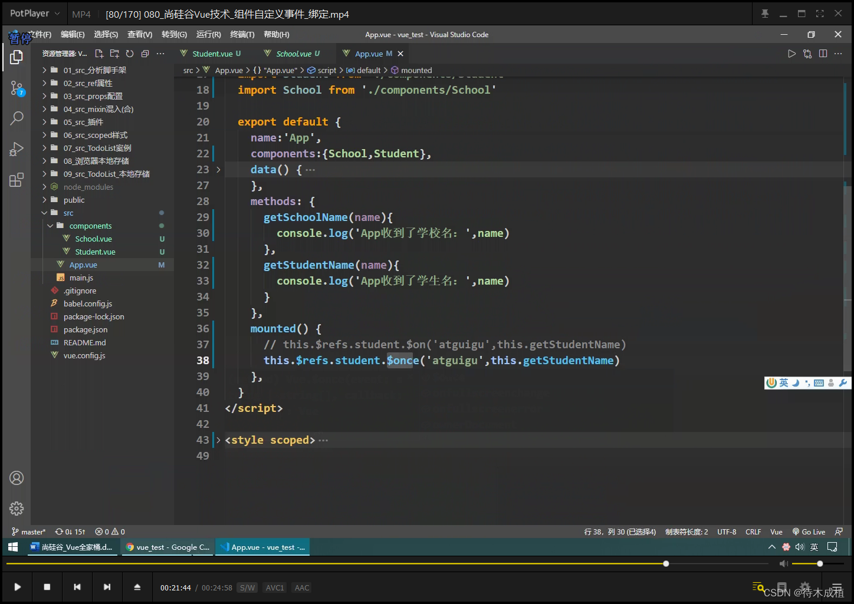The image size is (854, 604).
Task: Refresh the explorer file tree
Action: 130,54
